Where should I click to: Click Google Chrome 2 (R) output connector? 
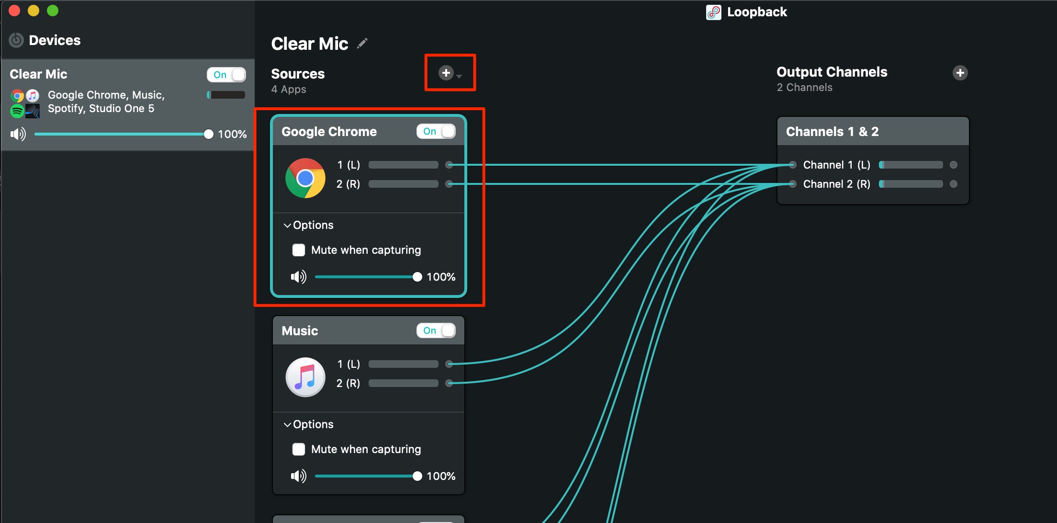coord(449,184)
